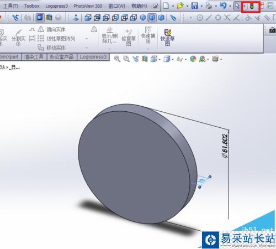
Task: Expand the Save dropdown arrow
Action: pos(201,6)
